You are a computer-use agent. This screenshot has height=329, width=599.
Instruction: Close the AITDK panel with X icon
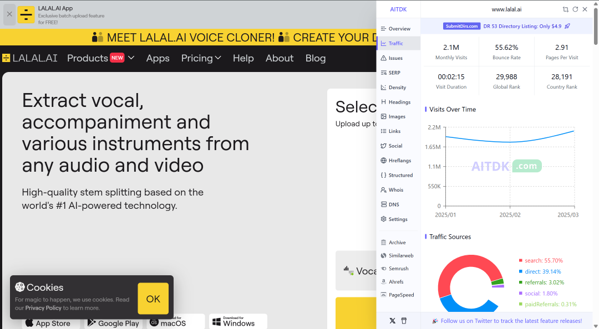pos(585,9)
